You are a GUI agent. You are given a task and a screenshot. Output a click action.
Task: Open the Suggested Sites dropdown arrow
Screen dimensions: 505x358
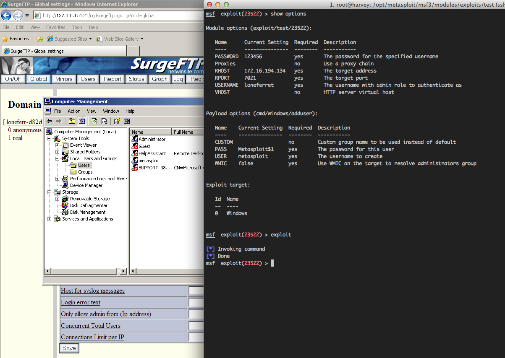pos(90,39)
